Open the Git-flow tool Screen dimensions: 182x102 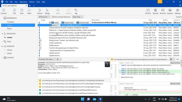point(148,11)
